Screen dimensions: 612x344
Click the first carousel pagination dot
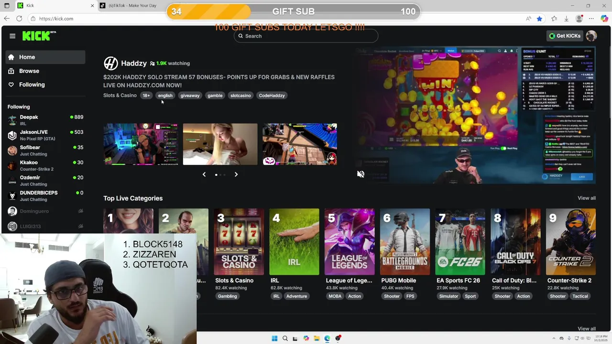216,175
